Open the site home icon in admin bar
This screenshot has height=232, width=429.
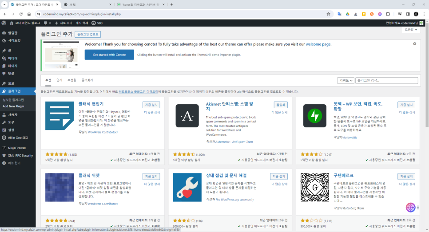click(12, 23)
